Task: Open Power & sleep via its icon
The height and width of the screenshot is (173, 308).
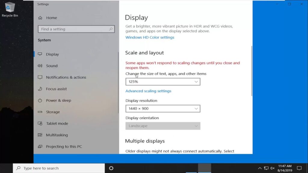Action: point(40,100)
